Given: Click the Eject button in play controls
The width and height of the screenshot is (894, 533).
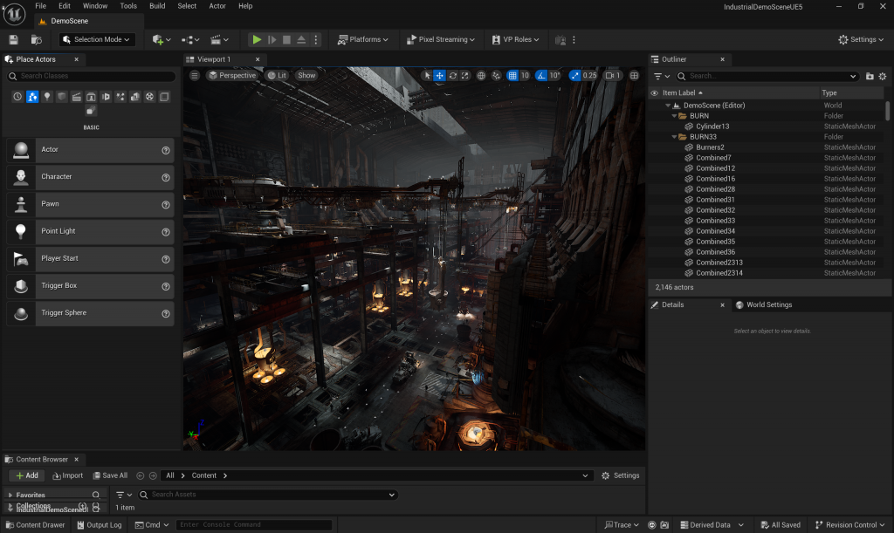Looking at the screenshot, I should click(301, 40).
